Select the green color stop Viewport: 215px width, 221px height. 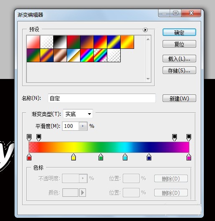click(101, 157)
